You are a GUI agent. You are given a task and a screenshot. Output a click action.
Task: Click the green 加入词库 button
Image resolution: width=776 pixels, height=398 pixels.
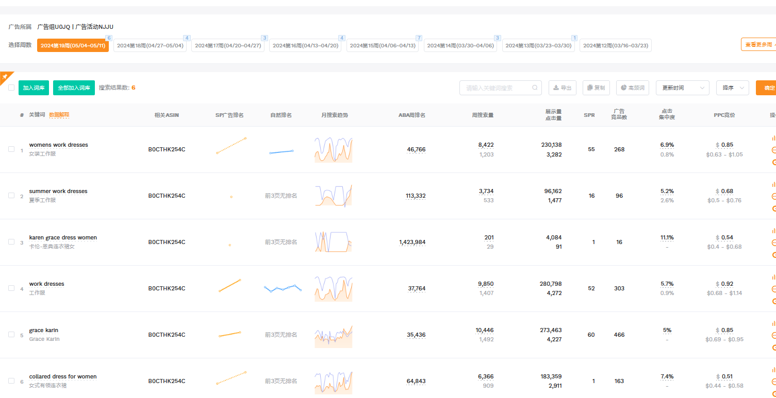click(x=34, y=88)
